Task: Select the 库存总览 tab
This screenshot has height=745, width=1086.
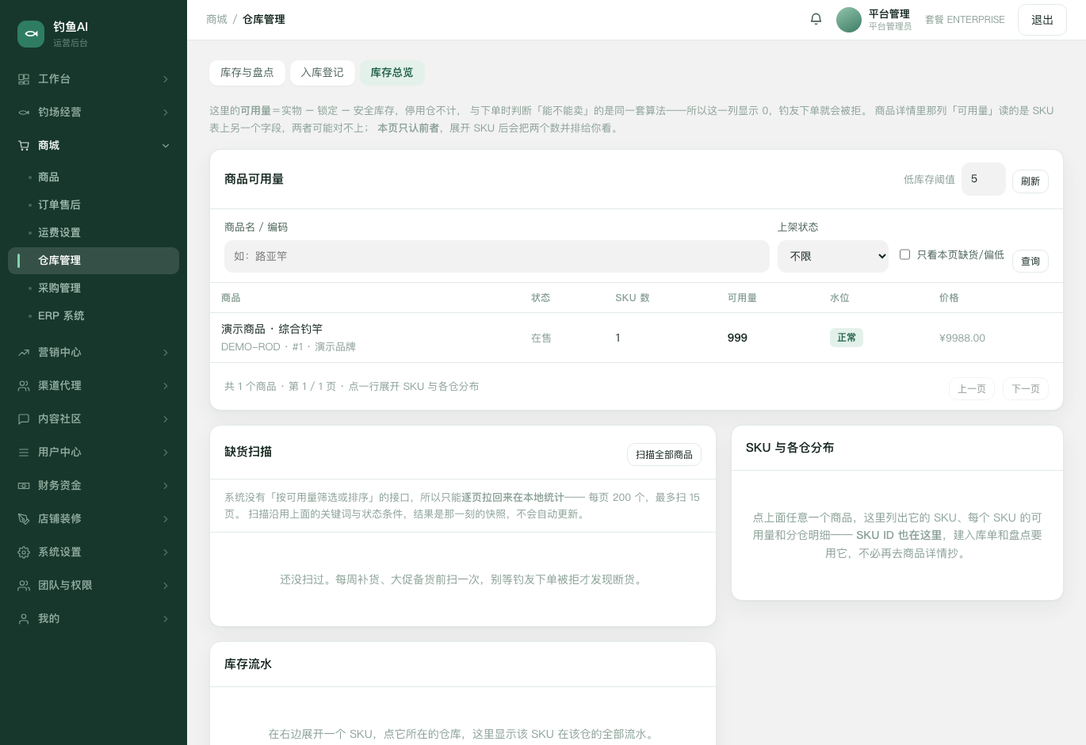Action: (x=392, y=73)
